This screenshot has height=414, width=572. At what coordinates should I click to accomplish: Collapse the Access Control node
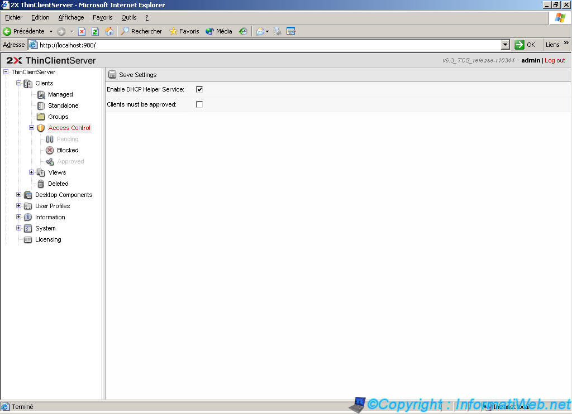(32, 128)
